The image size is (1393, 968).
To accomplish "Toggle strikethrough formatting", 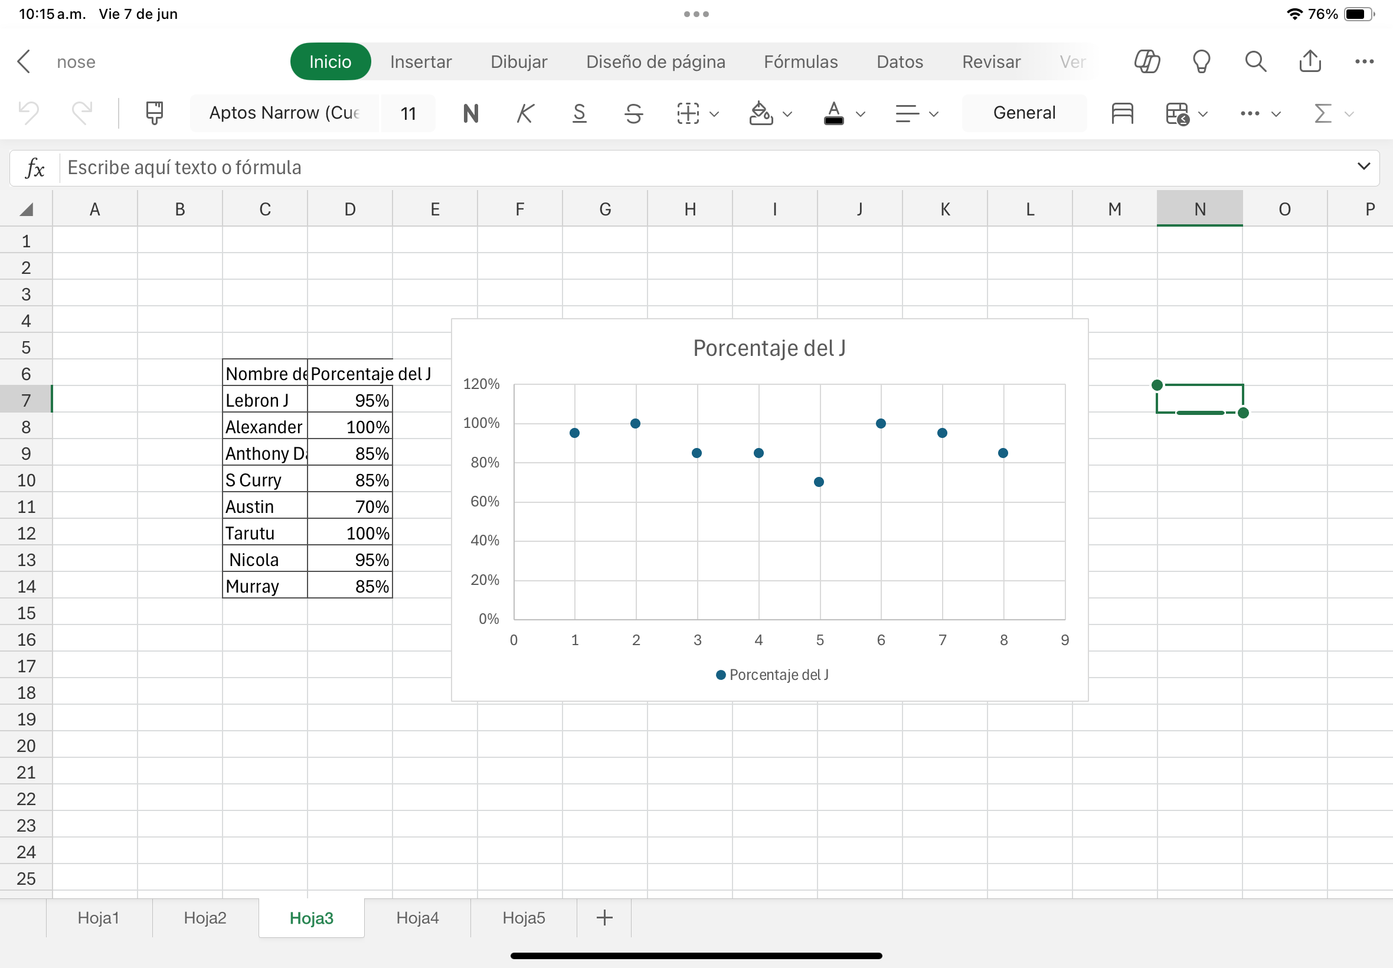I will 634,113.
